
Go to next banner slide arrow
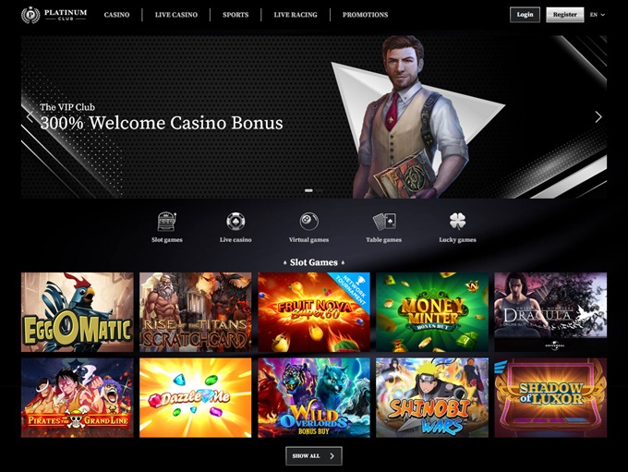coord(598,117)
